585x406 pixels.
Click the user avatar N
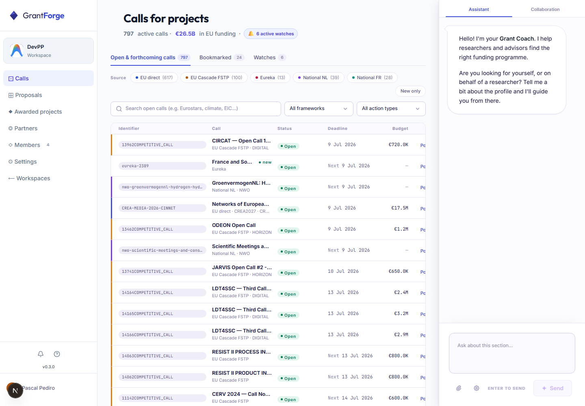pyautogui.click(x=15, y=391)
